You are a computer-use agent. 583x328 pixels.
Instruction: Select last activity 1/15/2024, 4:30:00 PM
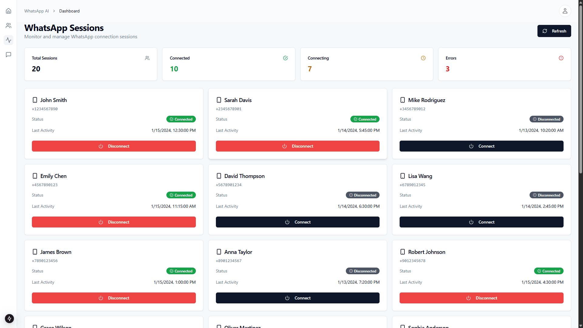(x=543, y=282)
